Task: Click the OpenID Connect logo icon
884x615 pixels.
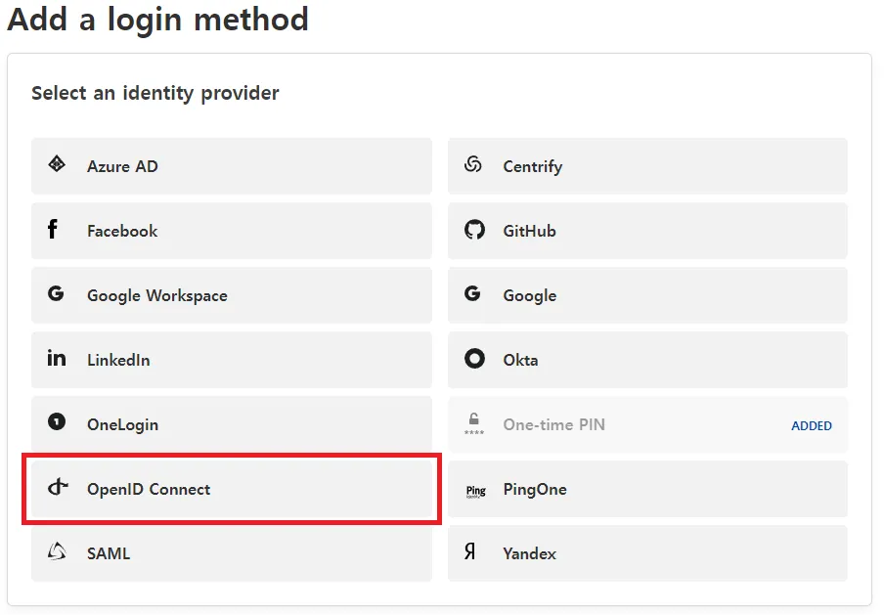Action: [55, 488]
